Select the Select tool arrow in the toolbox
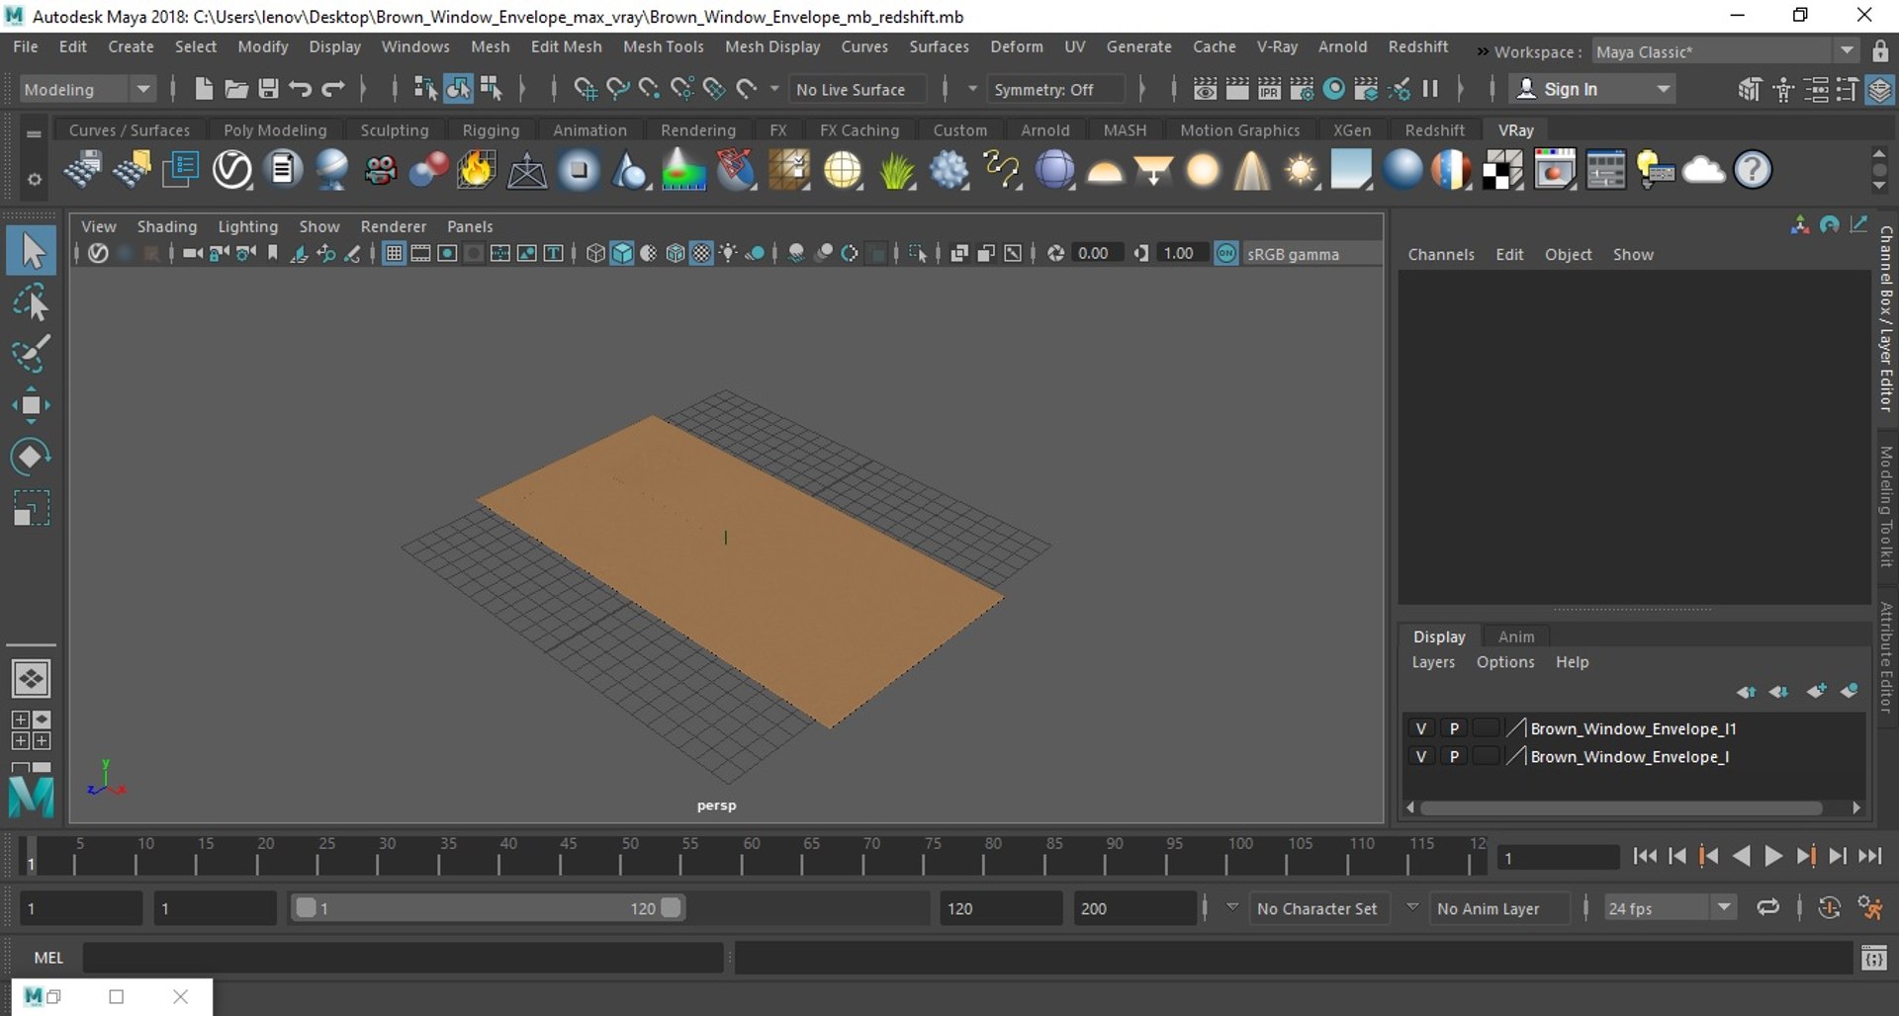This screenshot has height=1016, width=1899. point(33,251)
